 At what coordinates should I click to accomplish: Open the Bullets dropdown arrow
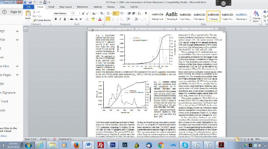coord(111,13)
